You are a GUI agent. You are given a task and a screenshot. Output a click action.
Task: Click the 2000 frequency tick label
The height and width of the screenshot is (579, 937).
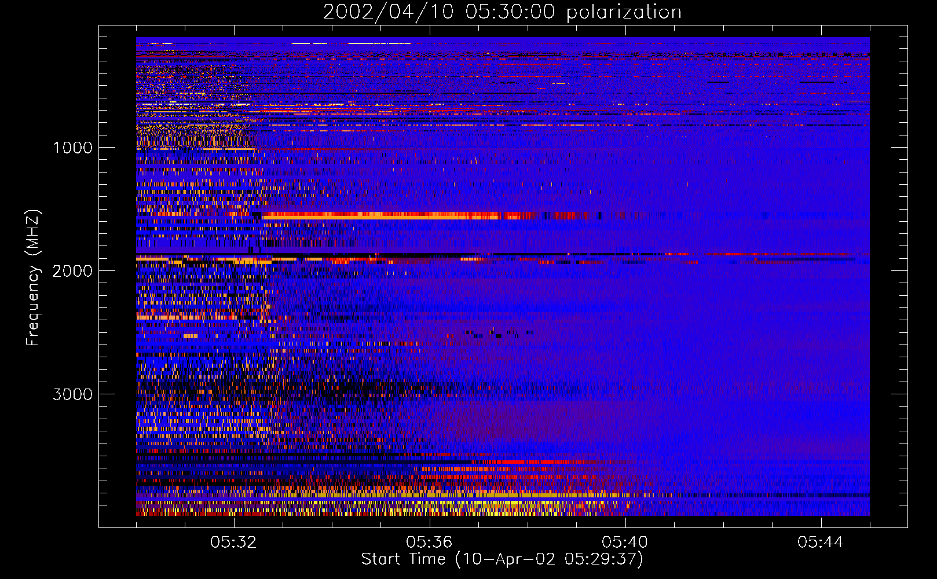click(72, 271)
